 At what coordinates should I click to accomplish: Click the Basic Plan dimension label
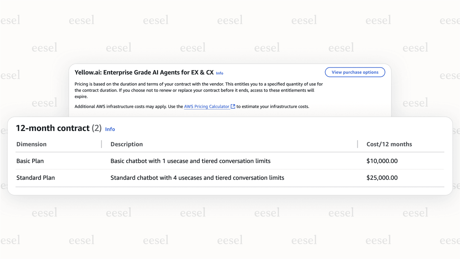point(30,161)
